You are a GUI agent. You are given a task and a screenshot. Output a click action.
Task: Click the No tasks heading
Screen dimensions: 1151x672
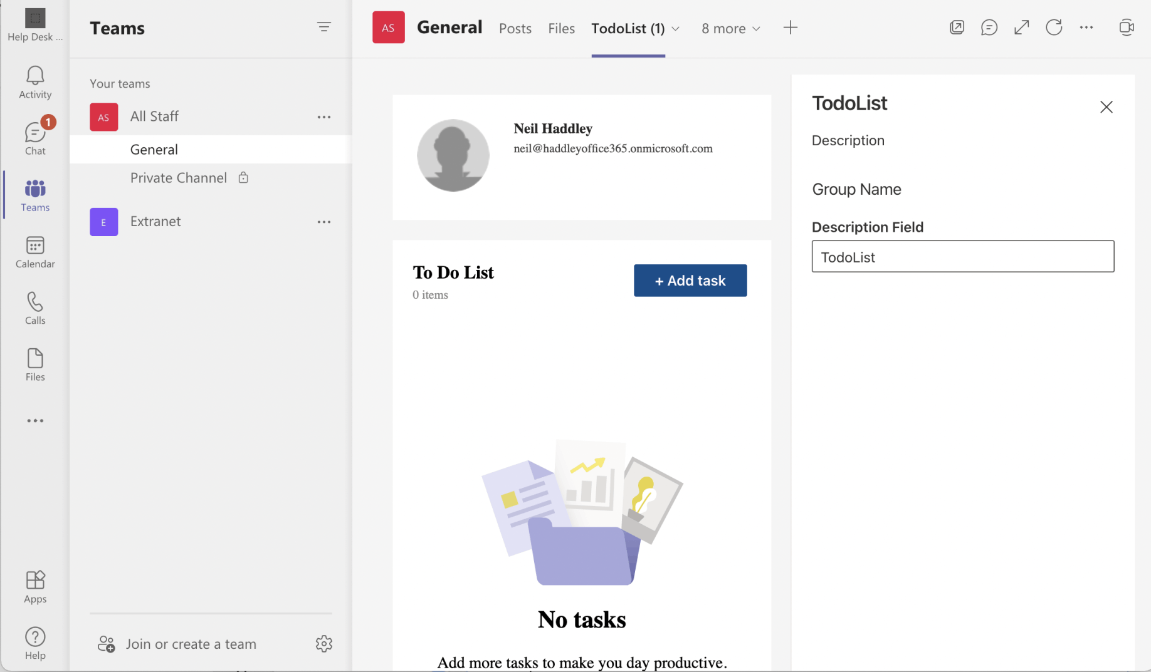[x=582, y=619]
